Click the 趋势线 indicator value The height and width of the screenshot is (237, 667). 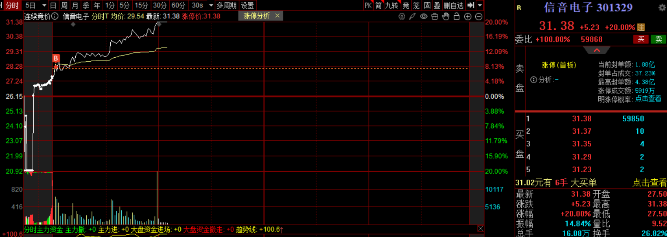pyautogui.click(x=271, y=230)
